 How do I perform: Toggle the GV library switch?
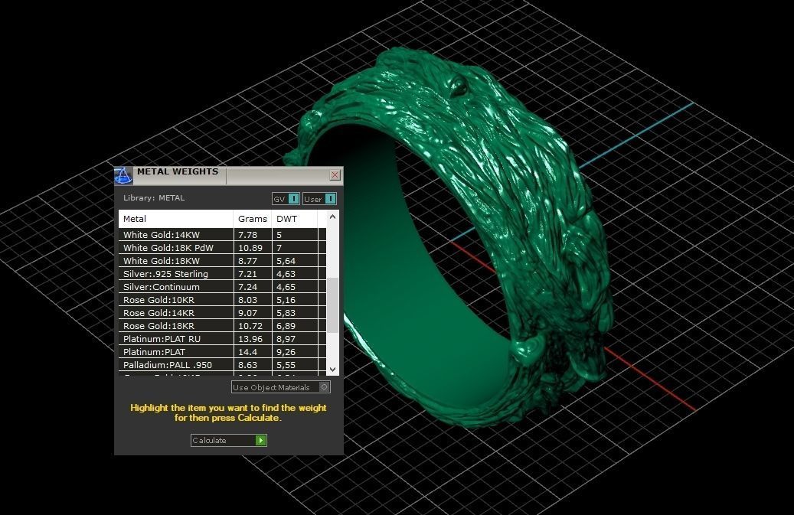tap(286, 199)
